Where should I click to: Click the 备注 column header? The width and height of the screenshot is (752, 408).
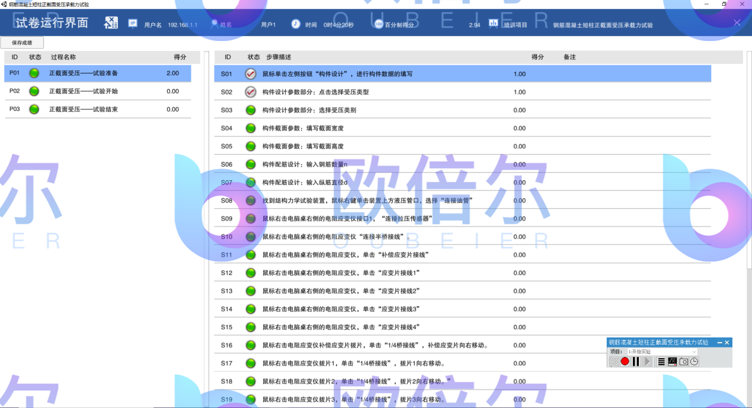pyautogui.click(x=569, y=57)
